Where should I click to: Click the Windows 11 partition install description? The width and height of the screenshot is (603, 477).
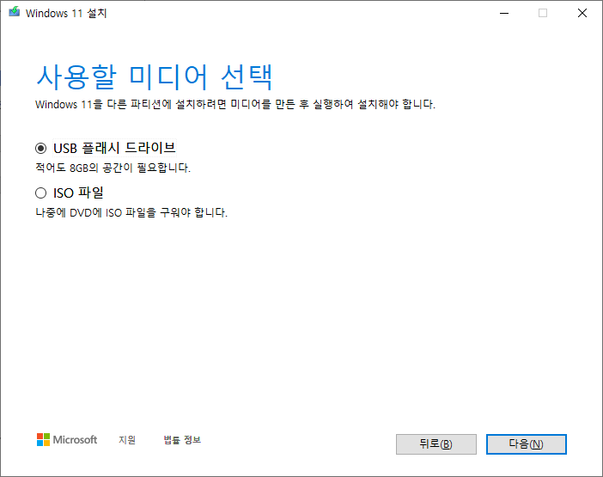pyautogui.click(x=235, y=104)
